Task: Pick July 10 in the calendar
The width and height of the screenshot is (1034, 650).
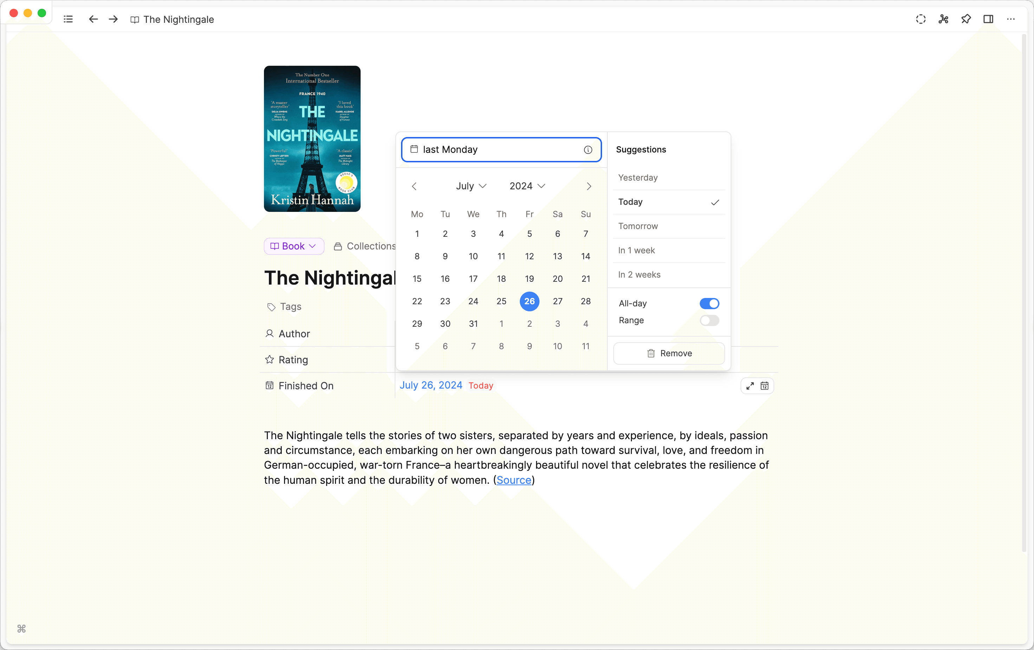Action: (x=473, y=256)
